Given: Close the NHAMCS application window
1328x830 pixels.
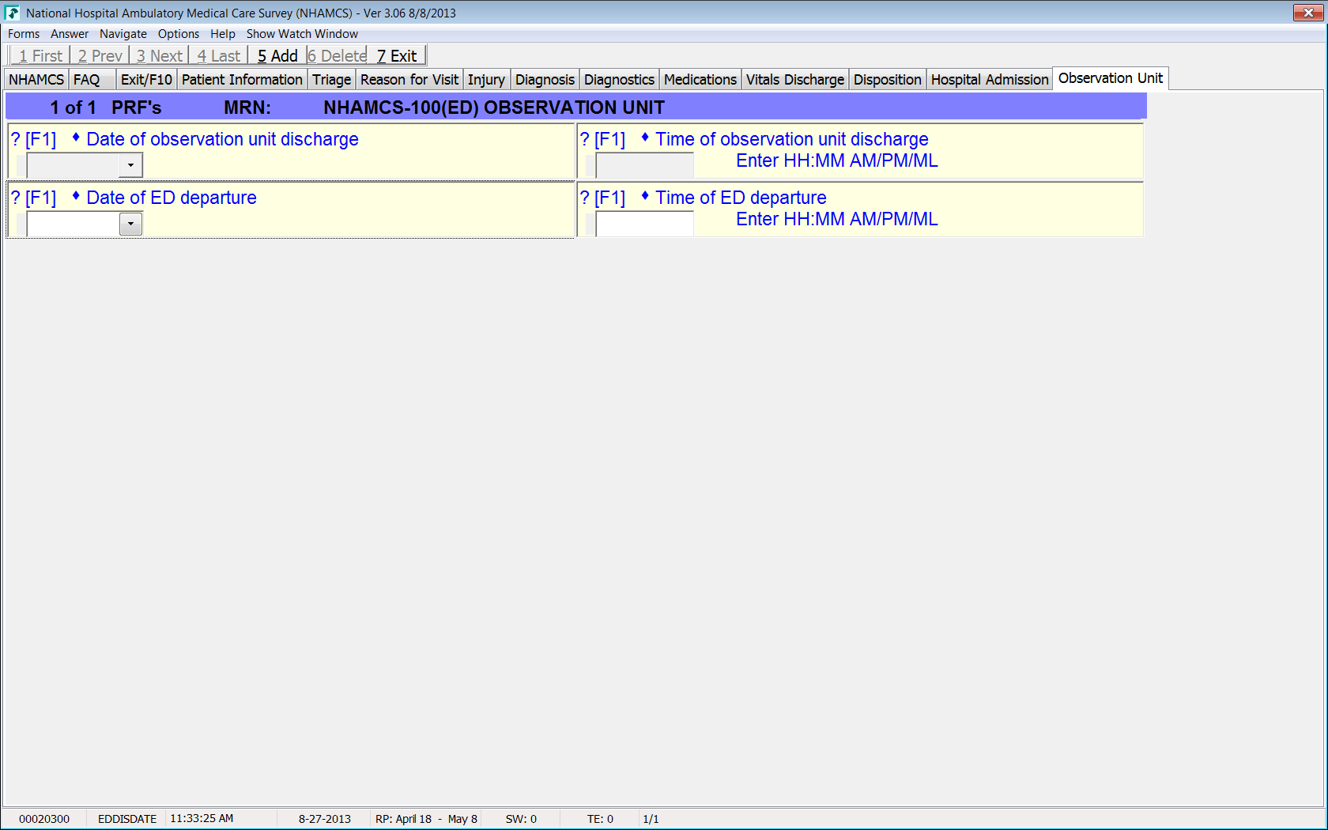Looking at the screenshot, I should 1308,13.
